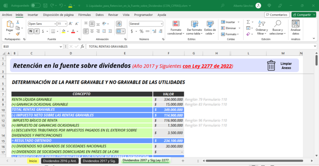The height and width of the screenshot is (166, 319).
Task: Switch to the Datos ribbon tab
Action: coord(100,15)
